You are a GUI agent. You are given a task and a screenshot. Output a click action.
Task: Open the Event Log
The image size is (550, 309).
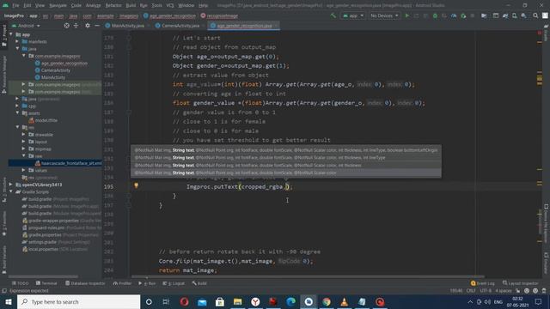click(483, 283)
